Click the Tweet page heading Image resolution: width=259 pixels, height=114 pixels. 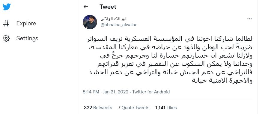[108, 7]
